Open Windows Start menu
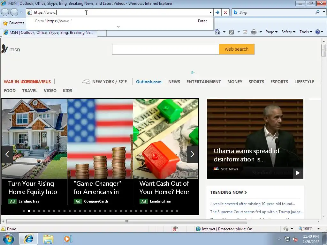 point(9,239)
